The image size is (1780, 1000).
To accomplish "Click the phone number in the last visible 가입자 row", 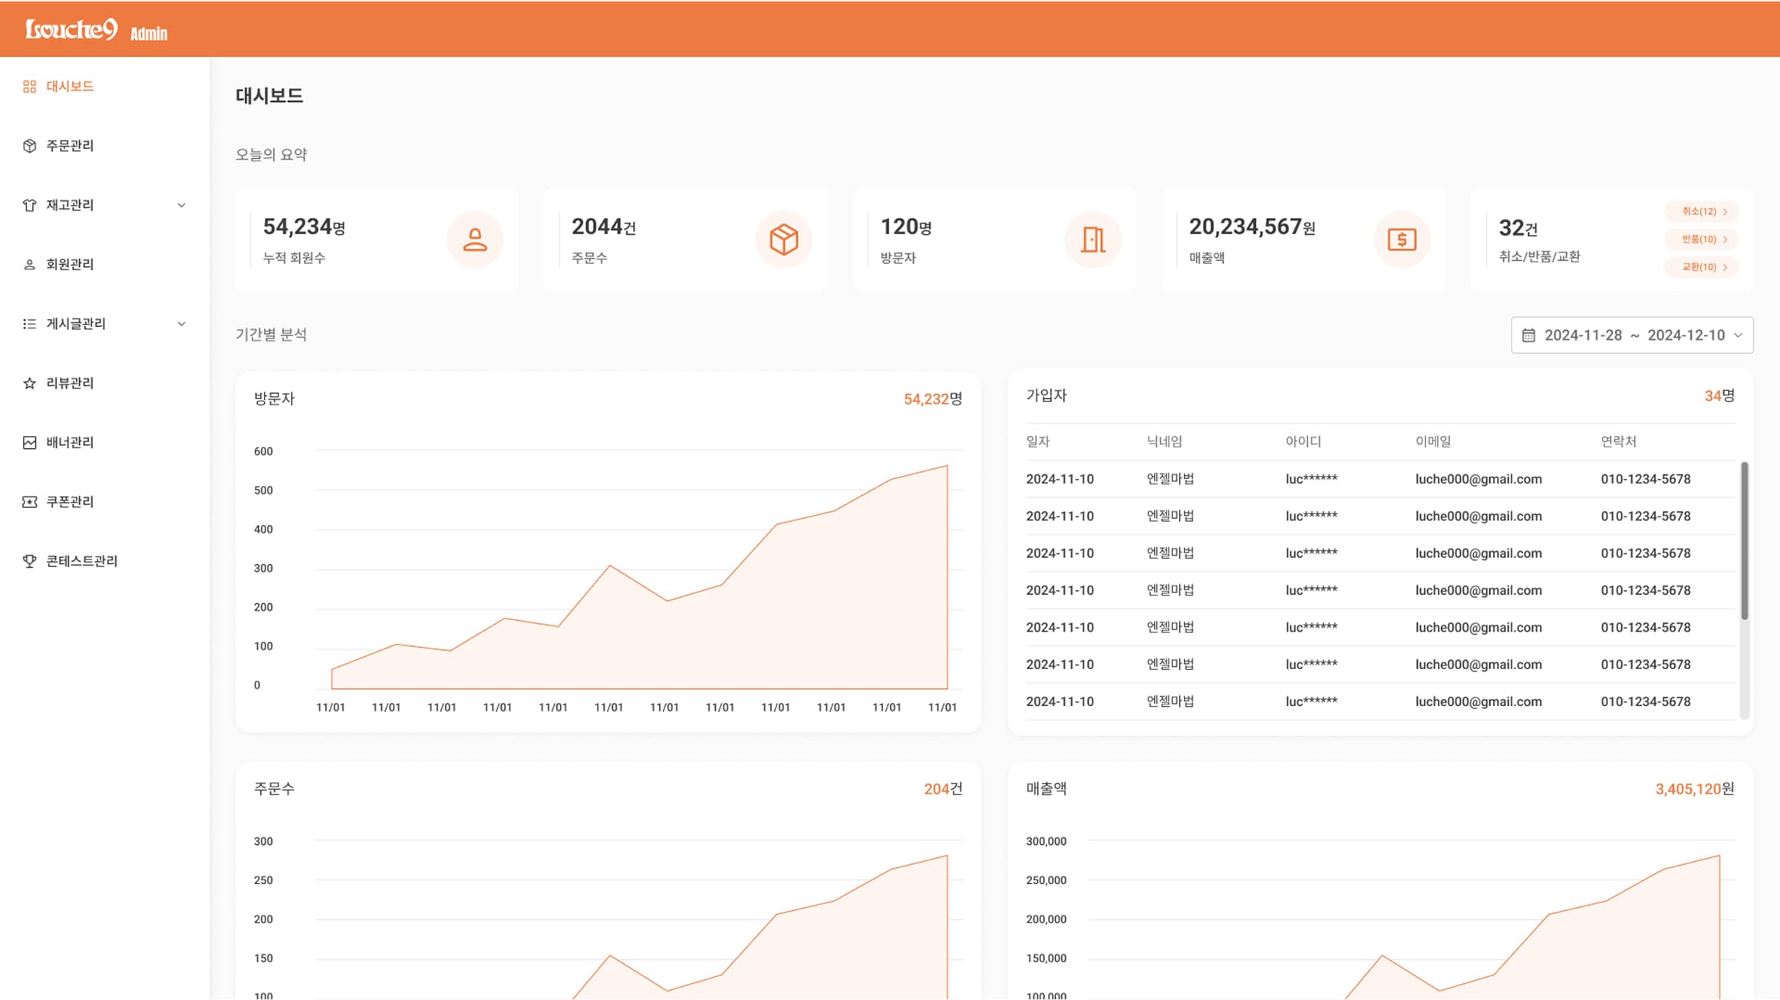I will coord(1645,701).
